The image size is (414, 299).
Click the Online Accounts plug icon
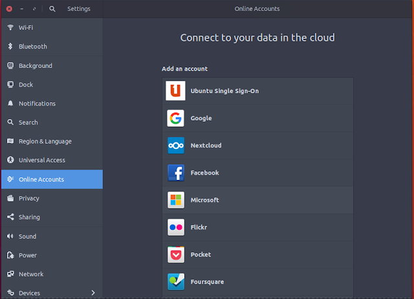(x=10, y=179)
